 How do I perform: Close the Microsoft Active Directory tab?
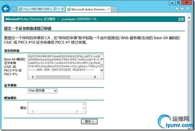pos(109,9)
